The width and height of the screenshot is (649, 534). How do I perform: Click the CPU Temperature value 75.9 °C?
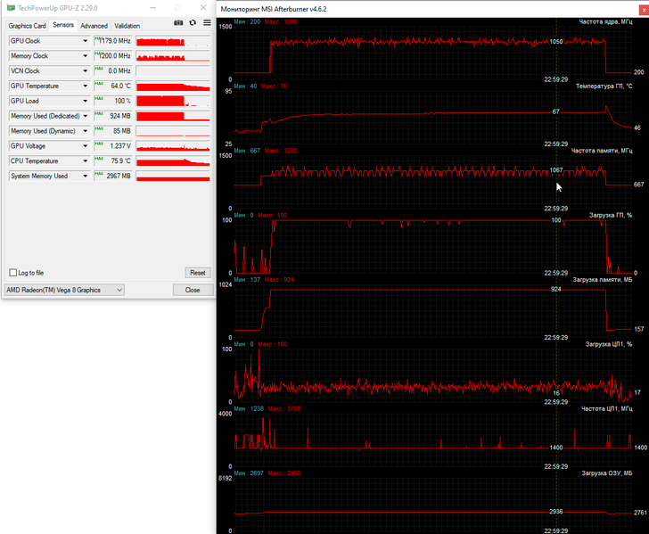point(121,161)
